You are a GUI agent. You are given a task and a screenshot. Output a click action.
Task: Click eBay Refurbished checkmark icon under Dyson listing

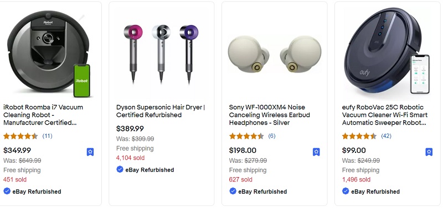pos(120,169)
